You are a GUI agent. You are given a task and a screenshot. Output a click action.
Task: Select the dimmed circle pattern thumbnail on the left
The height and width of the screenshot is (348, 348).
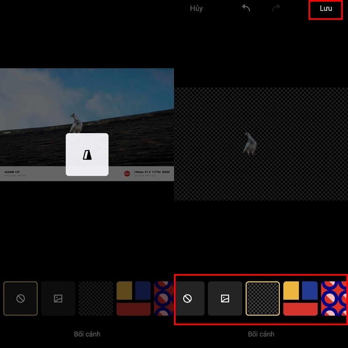click(164, 298)
